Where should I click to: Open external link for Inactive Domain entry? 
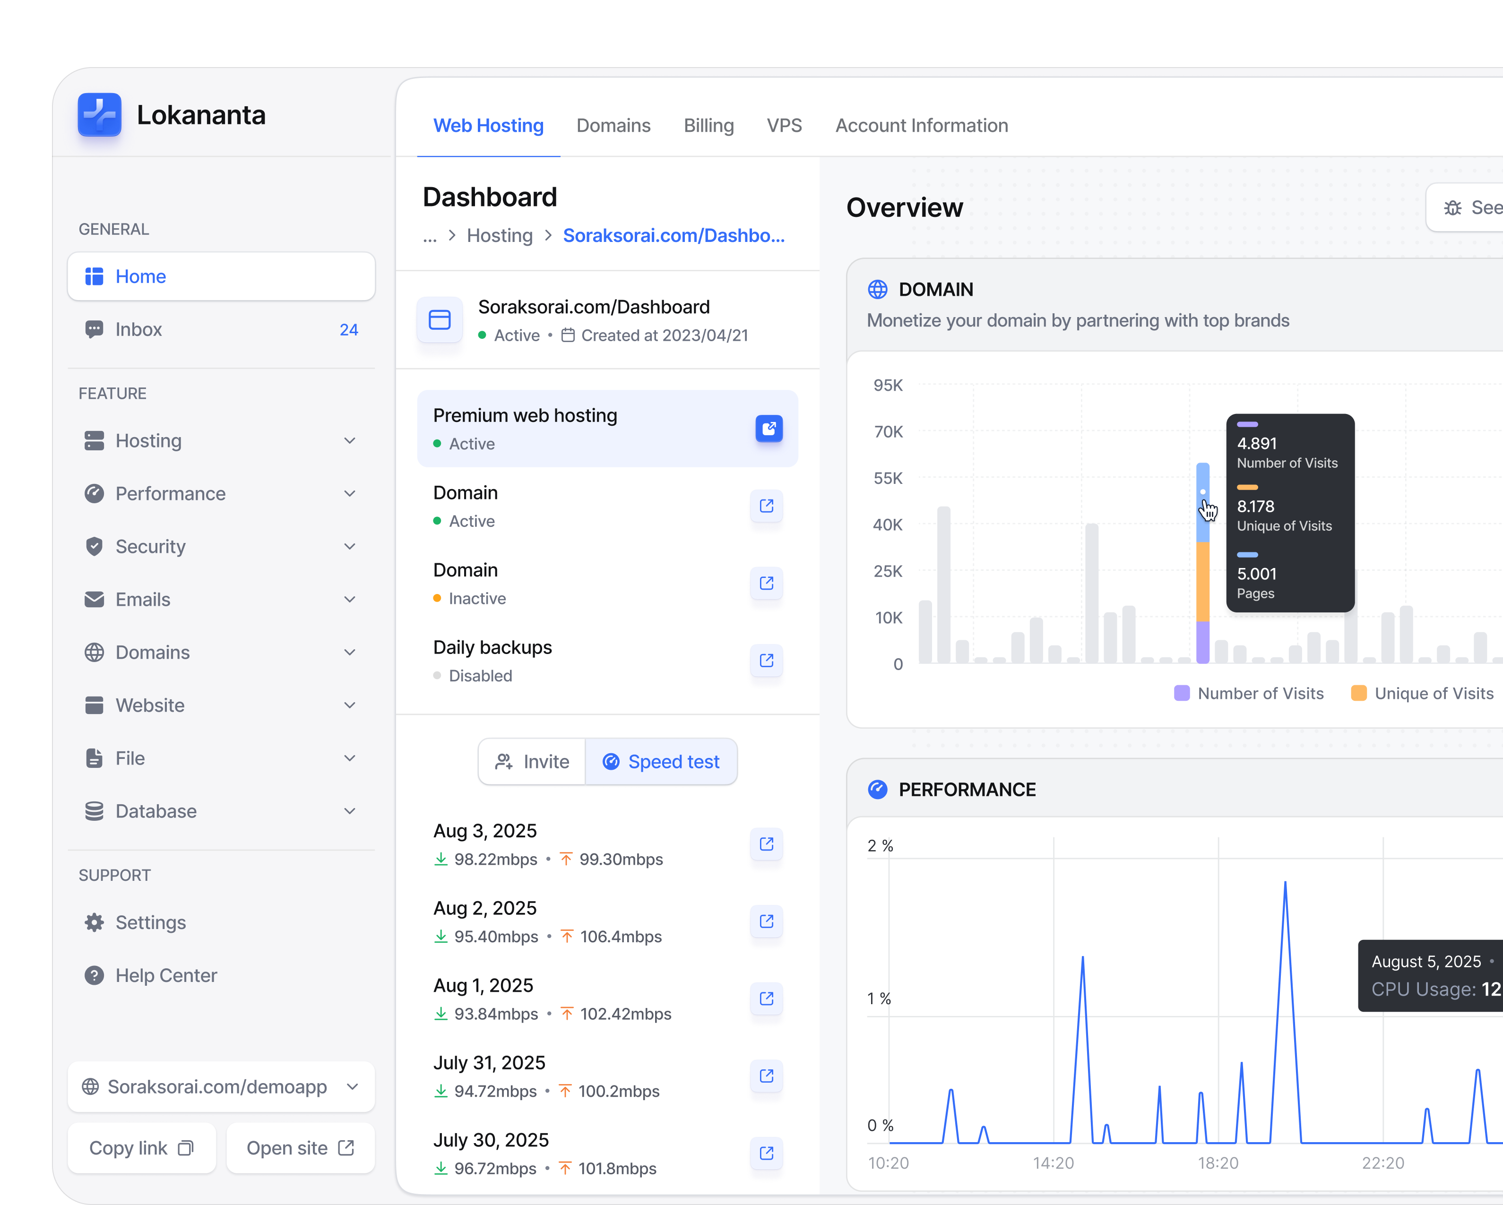[766, 583]
